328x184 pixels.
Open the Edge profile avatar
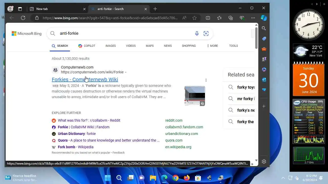pos(10,9)
